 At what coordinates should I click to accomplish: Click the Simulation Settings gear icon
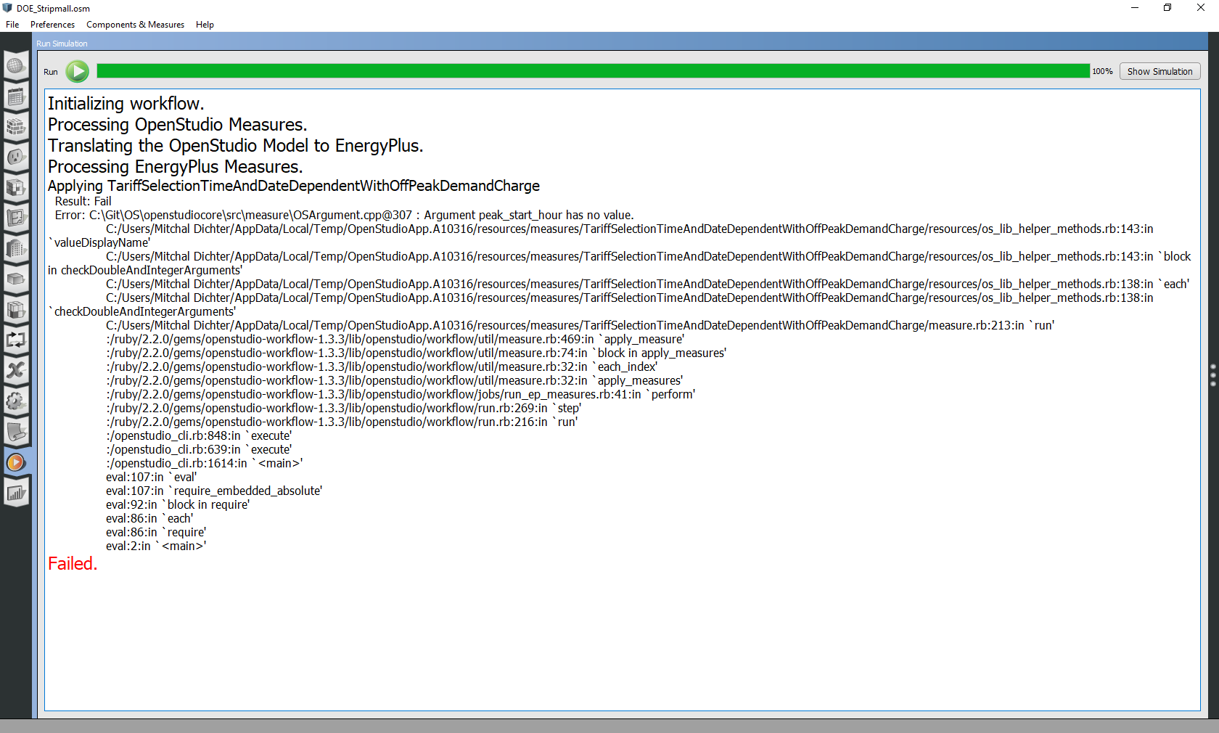[16, 401]
